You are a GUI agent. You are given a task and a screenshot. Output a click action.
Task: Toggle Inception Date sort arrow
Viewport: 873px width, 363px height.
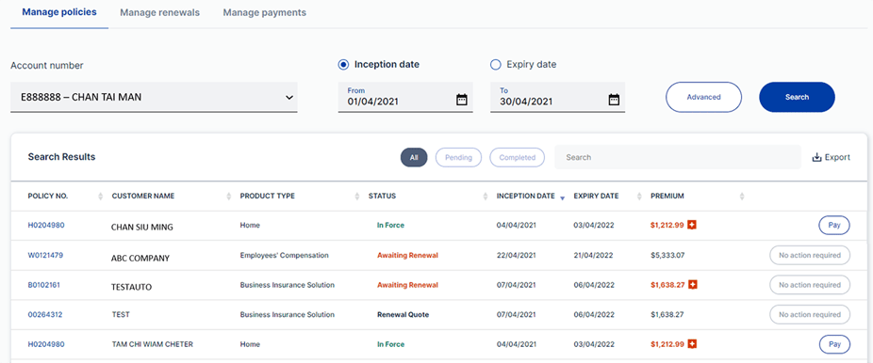coord(562,197)
